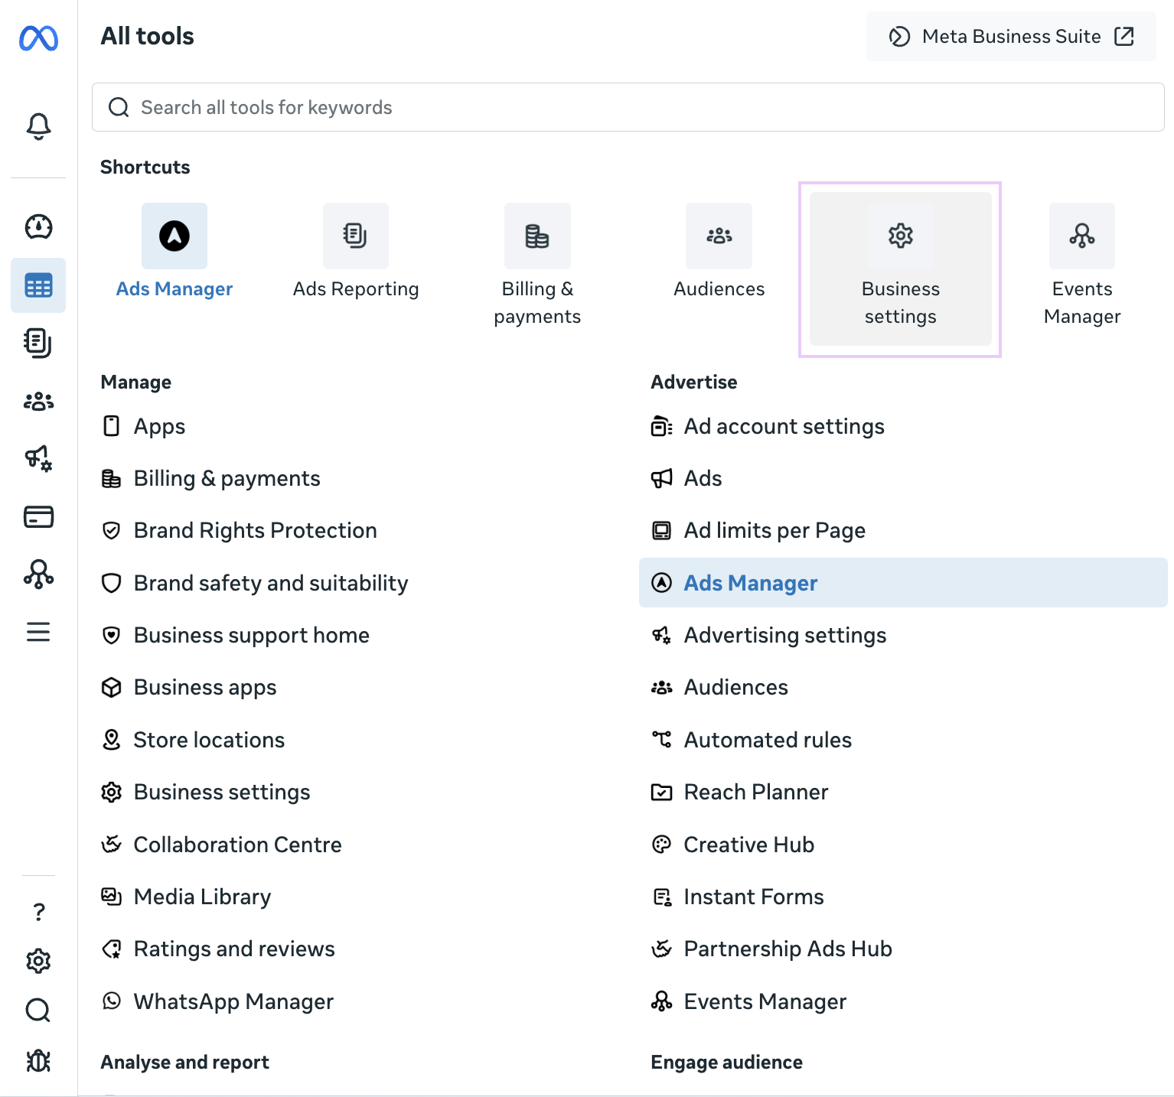Viewport: 1174px width, 1097px height.
Task: Open Billing & payments shortcut tile
Action: click(537, 265)
